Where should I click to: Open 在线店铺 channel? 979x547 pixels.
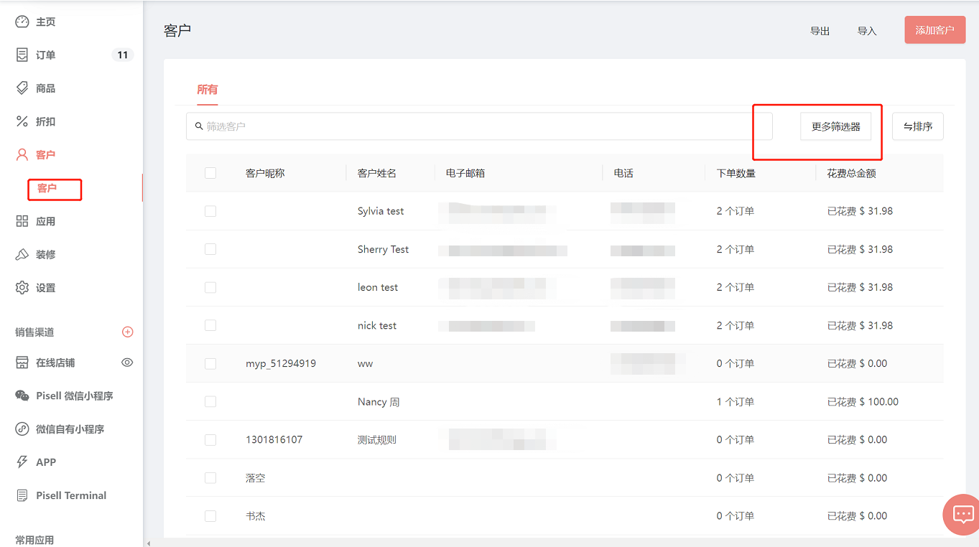click(x=56, y=363)
